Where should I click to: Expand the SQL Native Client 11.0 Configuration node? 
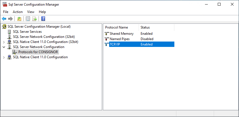pos(4,57)
